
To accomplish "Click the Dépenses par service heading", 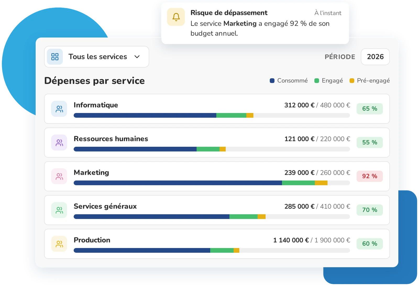I will [x=95, y=81].
